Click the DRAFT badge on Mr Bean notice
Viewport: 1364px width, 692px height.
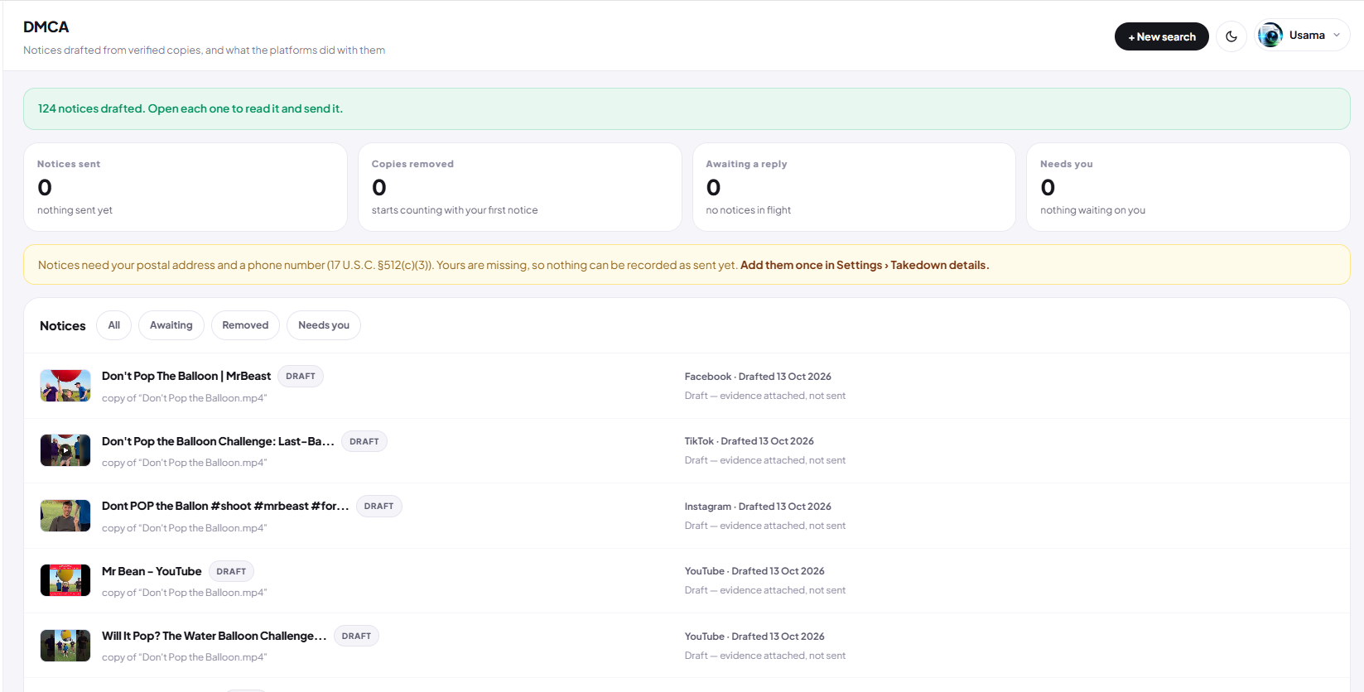pos(231,571)
